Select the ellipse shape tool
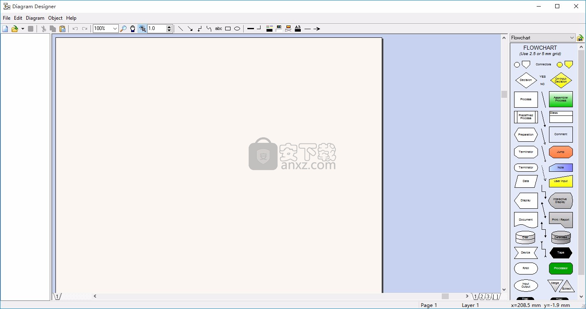 coord(237,29)
